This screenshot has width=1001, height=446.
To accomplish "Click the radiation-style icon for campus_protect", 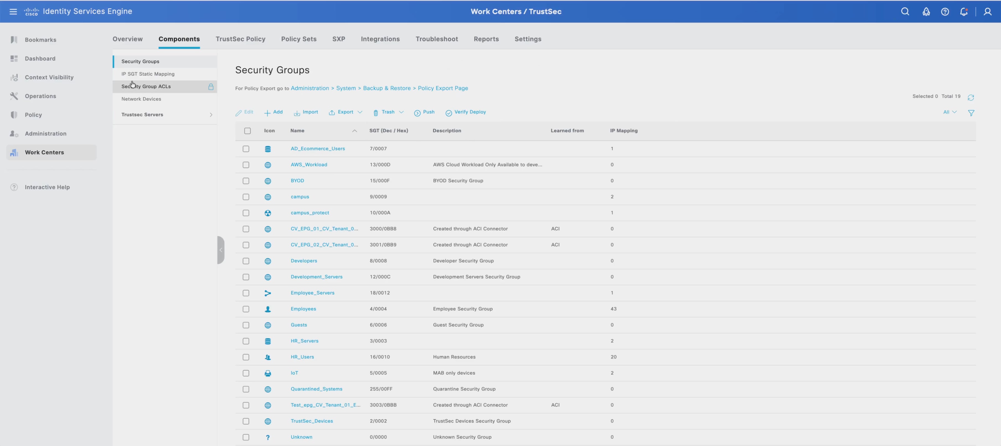I will (268, 213).
